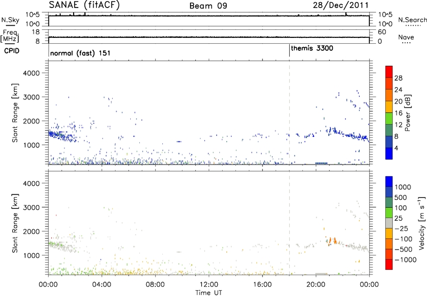Click the 4000 tick label on power panel
The height and width of the screenshot is (296, 427).
31,73
